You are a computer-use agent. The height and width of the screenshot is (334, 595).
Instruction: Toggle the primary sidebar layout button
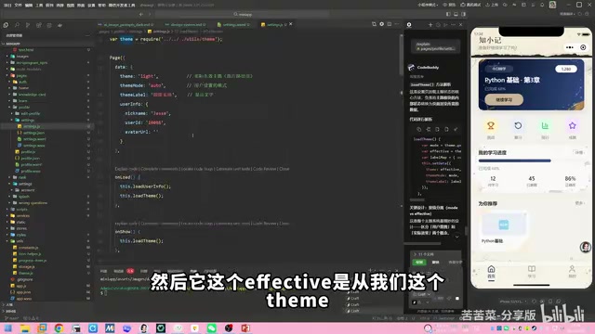tap(448, 14)
